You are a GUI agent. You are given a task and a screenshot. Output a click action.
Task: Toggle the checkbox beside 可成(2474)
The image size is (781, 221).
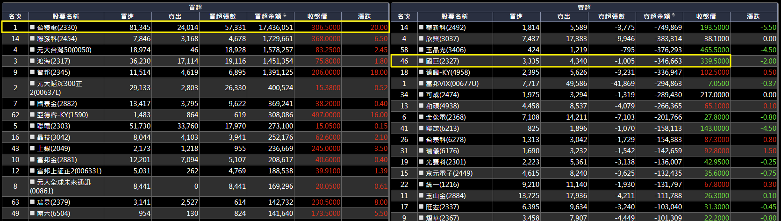pos(421,95)
